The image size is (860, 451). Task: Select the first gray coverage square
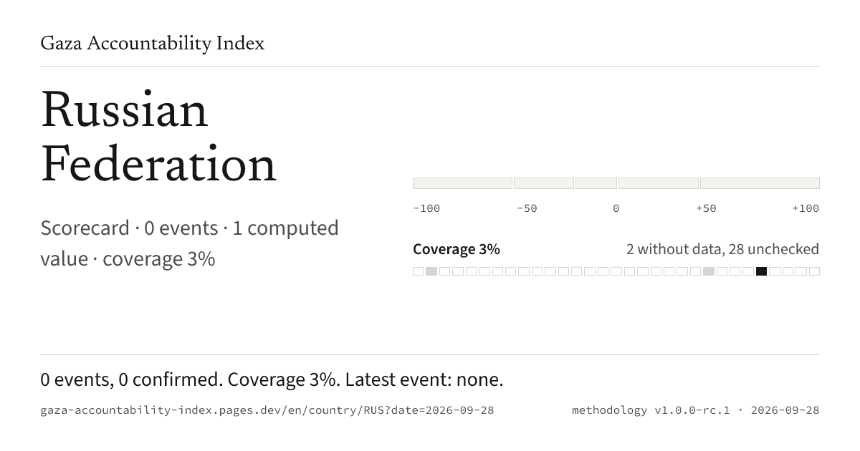pos(431,271)
